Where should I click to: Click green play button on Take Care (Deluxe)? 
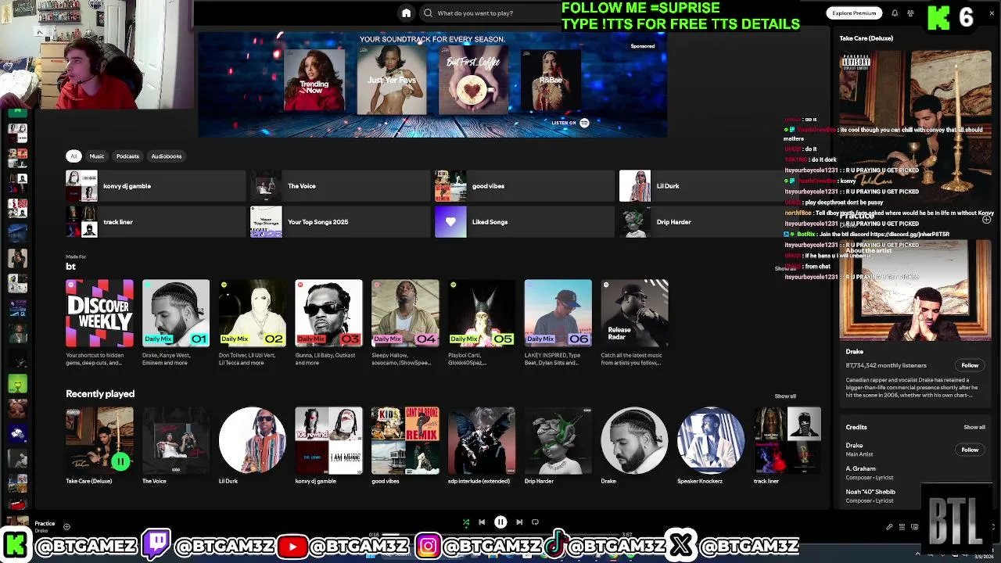[x=120, y=462]
